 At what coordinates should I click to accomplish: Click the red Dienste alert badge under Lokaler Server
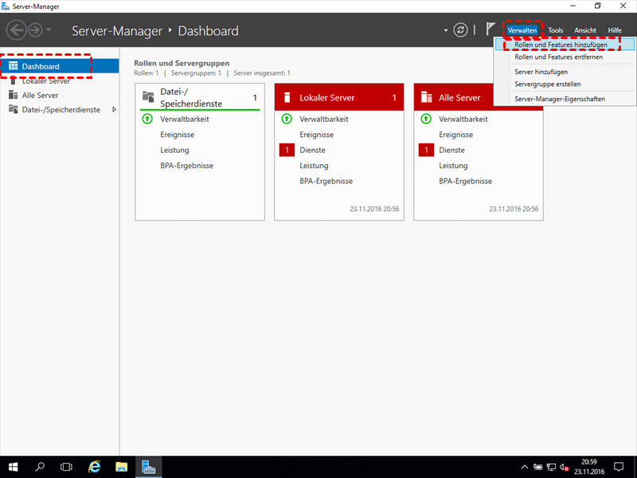point(287,150)
